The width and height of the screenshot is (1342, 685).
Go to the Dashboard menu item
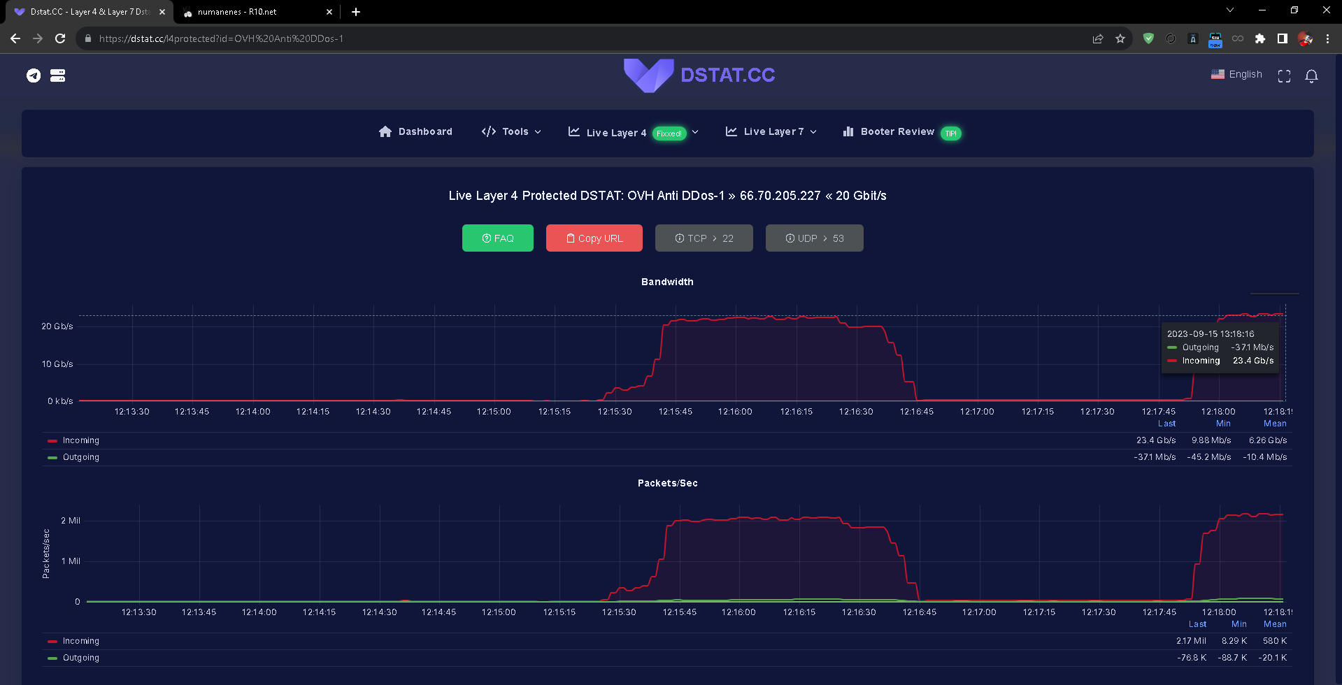[x=415, y=131]
